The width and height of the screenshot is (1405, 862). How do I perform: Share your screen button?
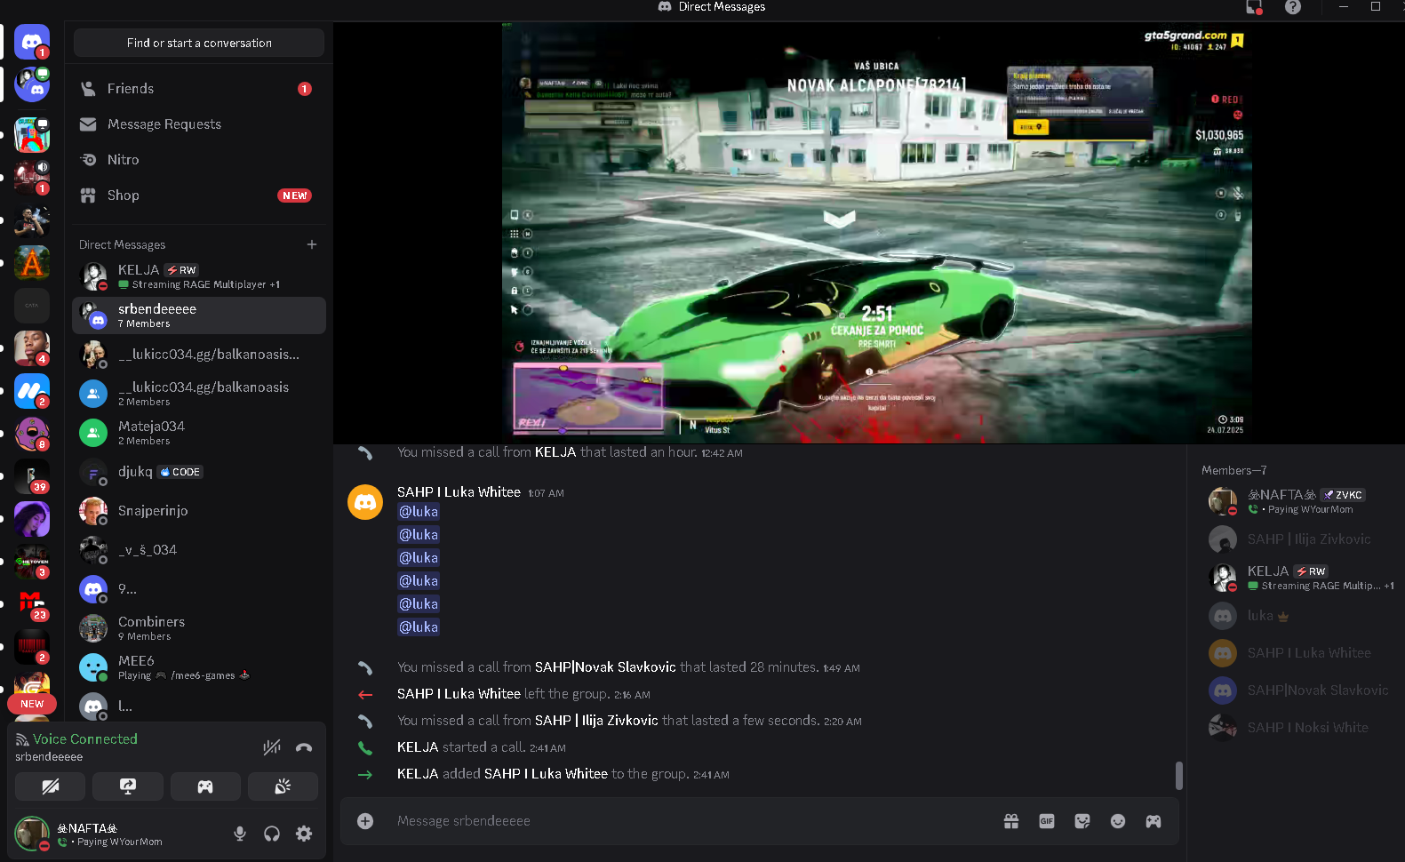coord(128,786)
